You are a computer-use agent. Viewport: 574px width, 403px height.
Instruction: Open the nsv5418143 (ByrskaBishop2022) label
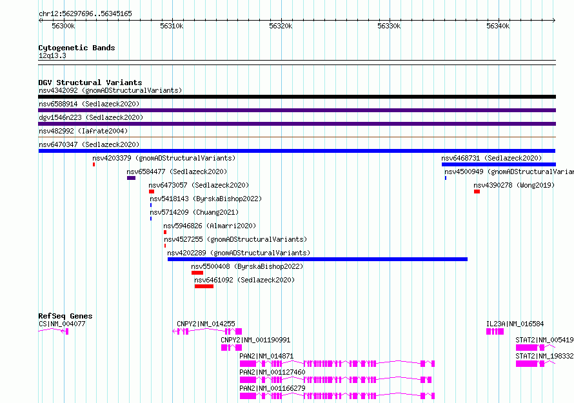(206, 199)
